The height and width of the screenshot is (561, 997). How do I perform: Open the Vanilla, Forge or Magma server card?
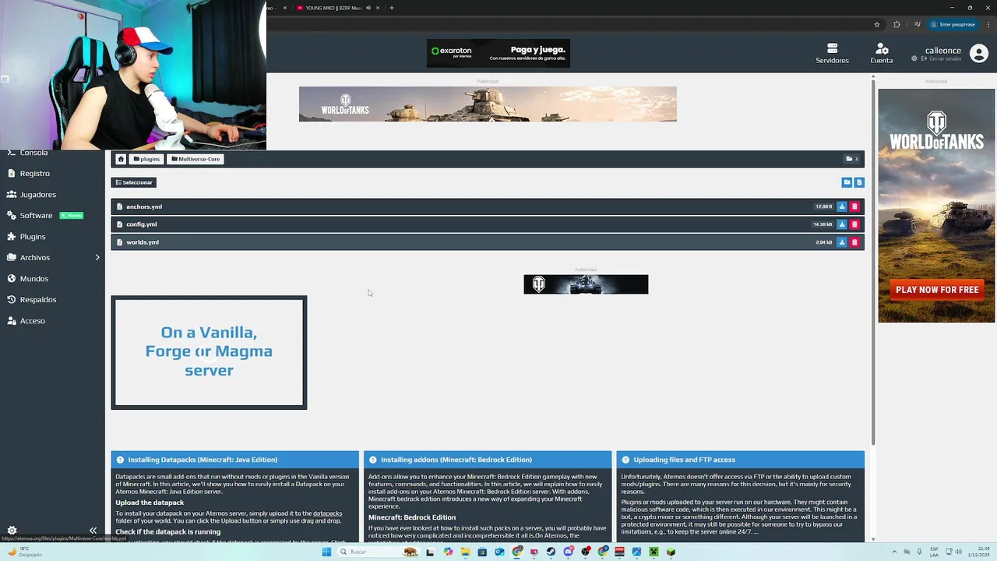tap(209, 352)
